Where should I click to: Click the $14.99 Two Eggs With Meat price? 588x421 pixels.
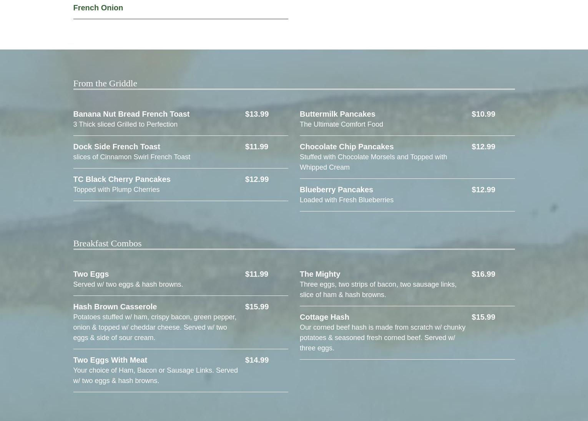point(257,360)
